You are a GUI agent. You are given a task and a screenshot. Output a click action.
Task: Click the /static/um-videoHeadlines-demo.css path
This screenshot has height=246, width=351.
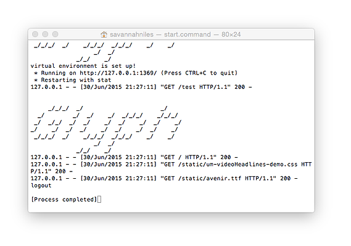coord(237,165)
